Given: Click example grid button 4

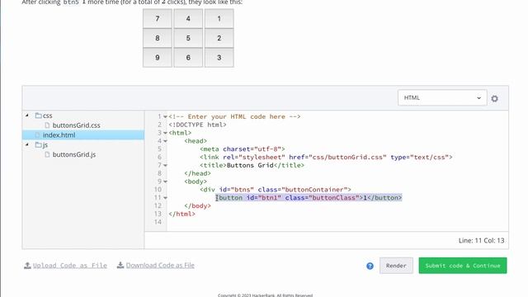Looking at the screenshot, I should click(x=188, y=18).
